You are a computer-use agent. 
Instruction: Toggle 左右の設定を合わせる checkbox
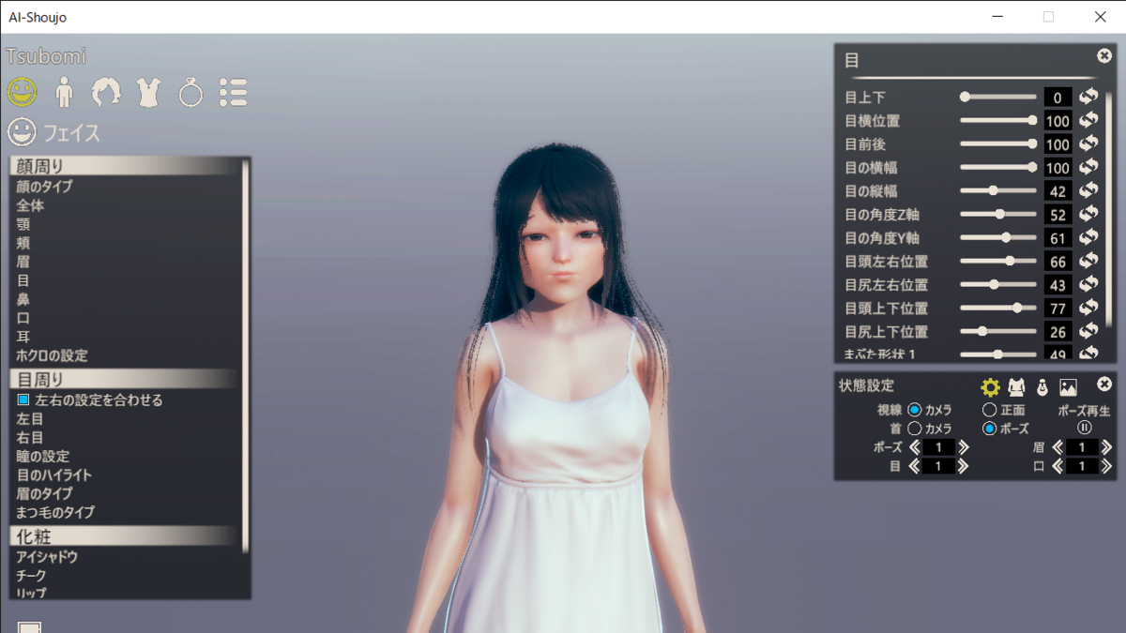point(23,399)
